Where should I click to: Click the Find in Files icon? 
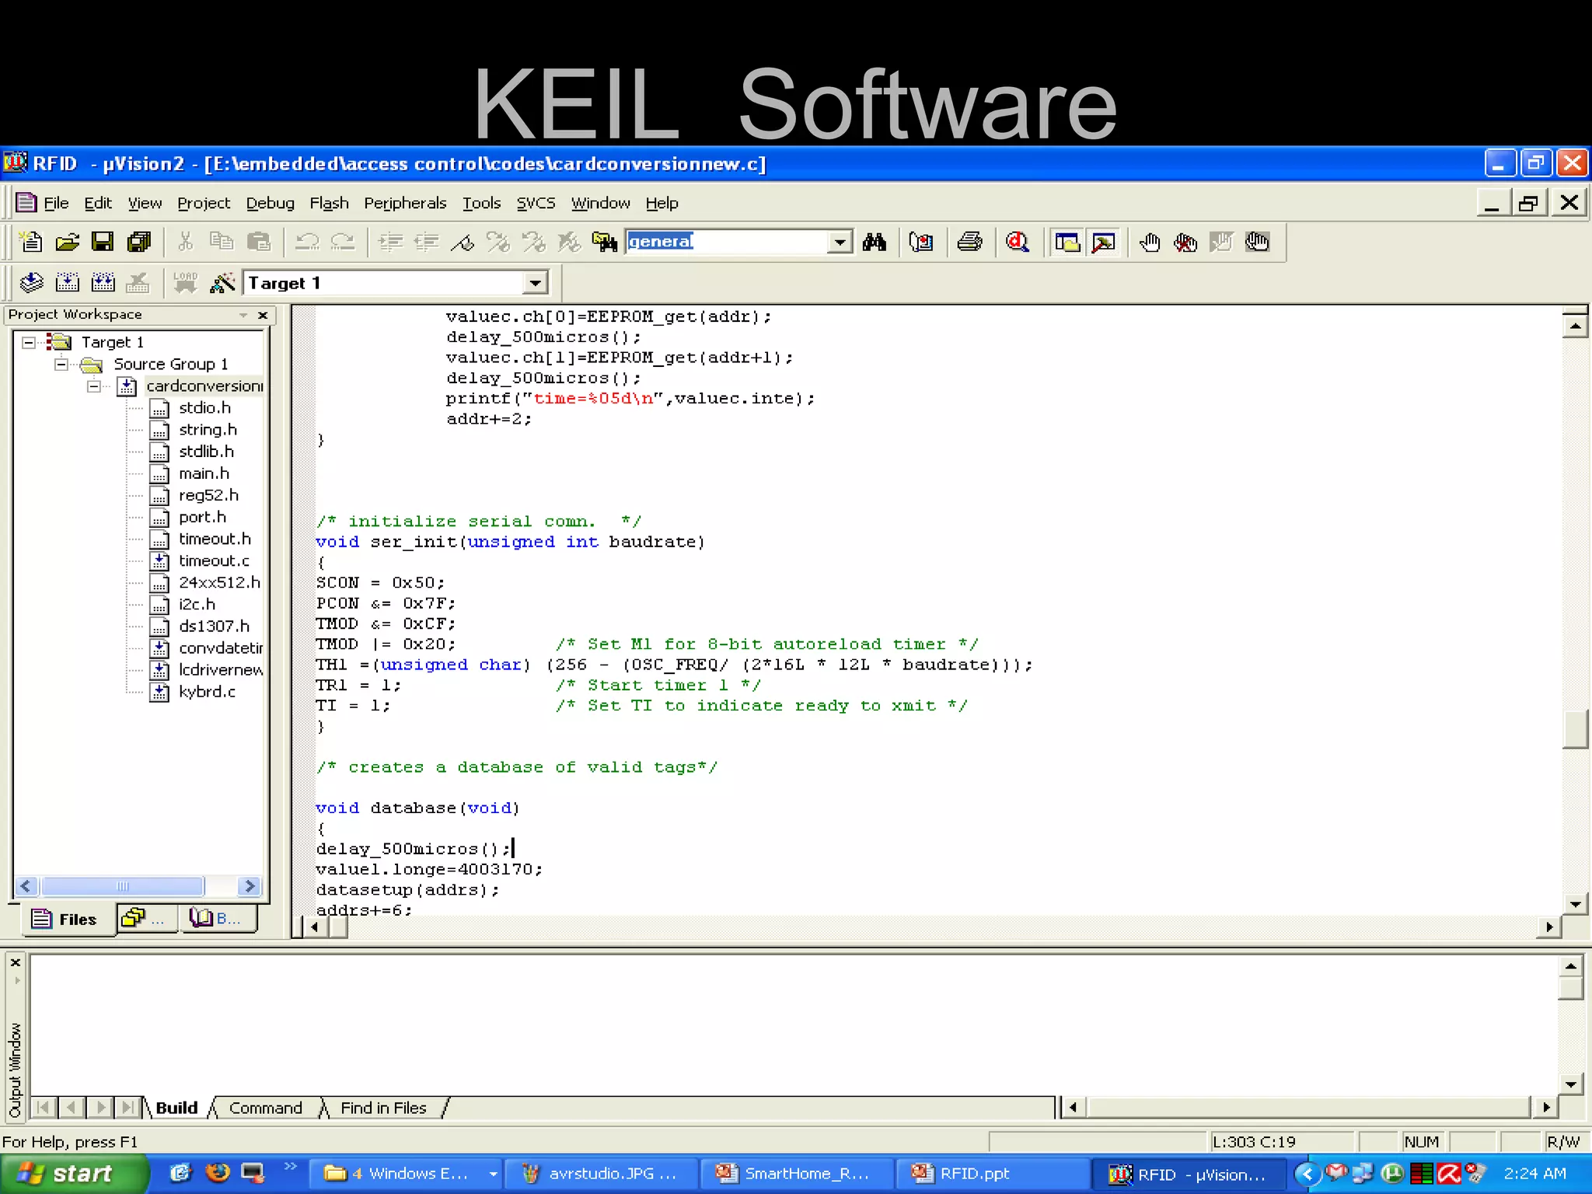(x=604, y=242)
